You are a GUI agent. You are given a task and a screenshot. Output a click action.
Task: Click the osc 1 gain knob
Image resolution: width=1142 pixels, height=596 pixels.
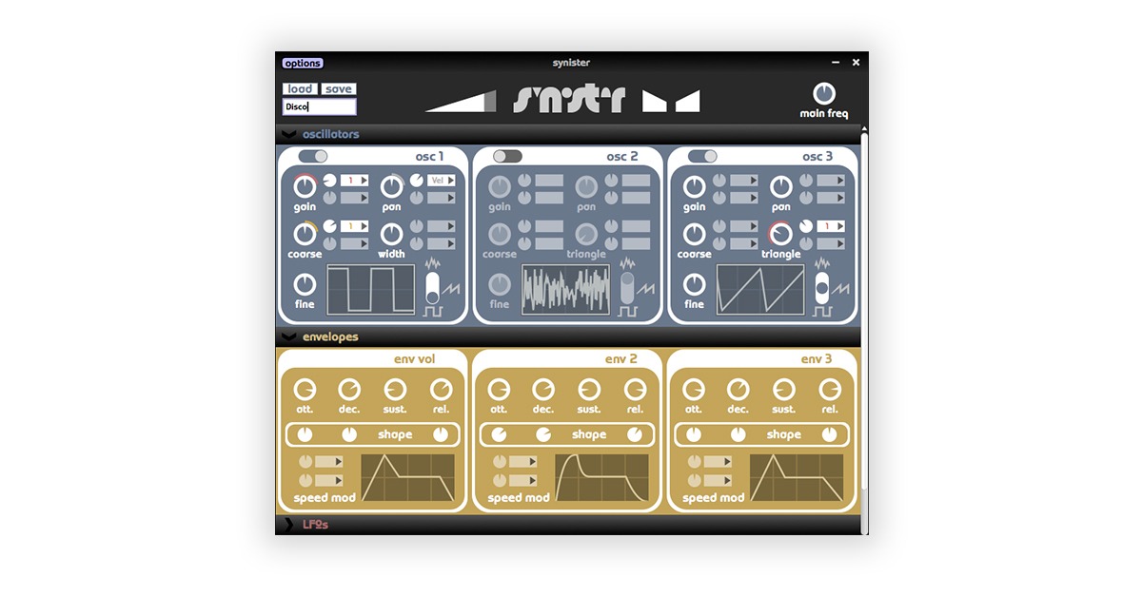305,186
